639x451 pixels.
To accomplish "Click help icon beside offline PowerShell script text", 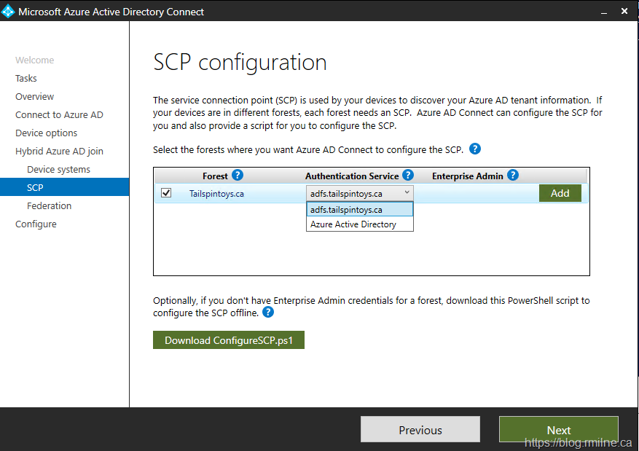I will [x=268, y=312].
